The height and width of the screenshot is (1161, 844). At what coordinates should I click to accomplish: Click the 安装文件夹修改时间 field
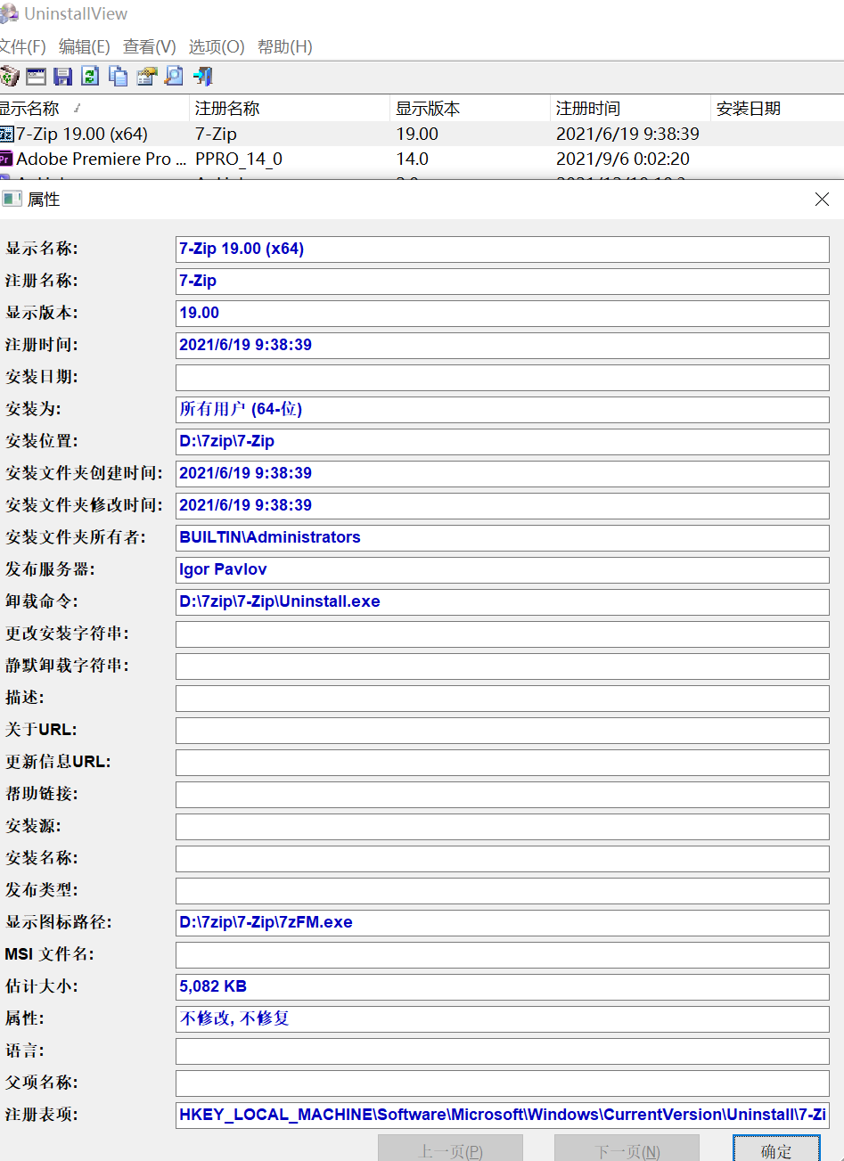[x=503, y=505]
